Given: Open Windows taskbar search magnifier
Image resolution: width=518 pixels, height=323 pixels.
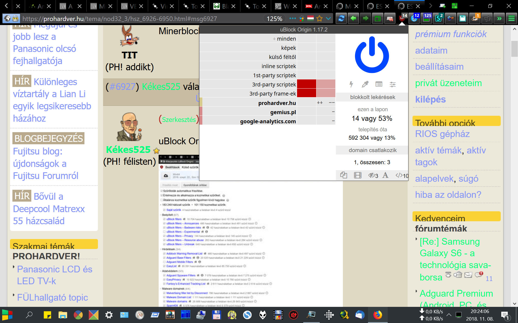Looking at the screenshot, I should pos(29,315).
